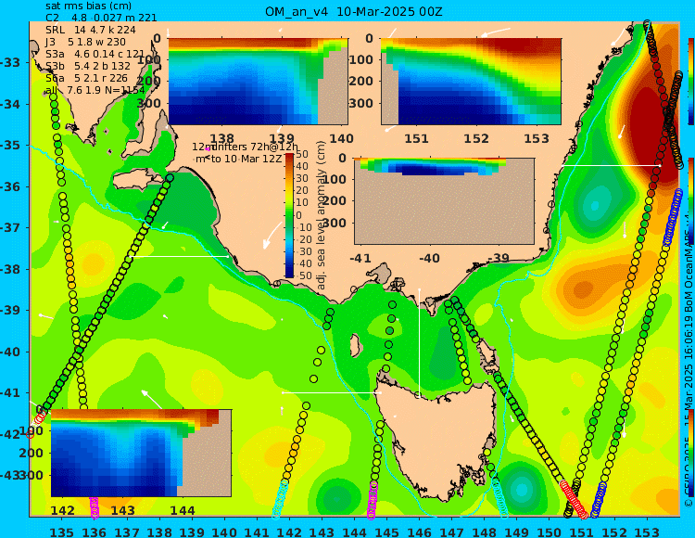The height and width of the screenshot is (538, 695).
Task: Click the longitude axis label 147
Action: point(451,532)
